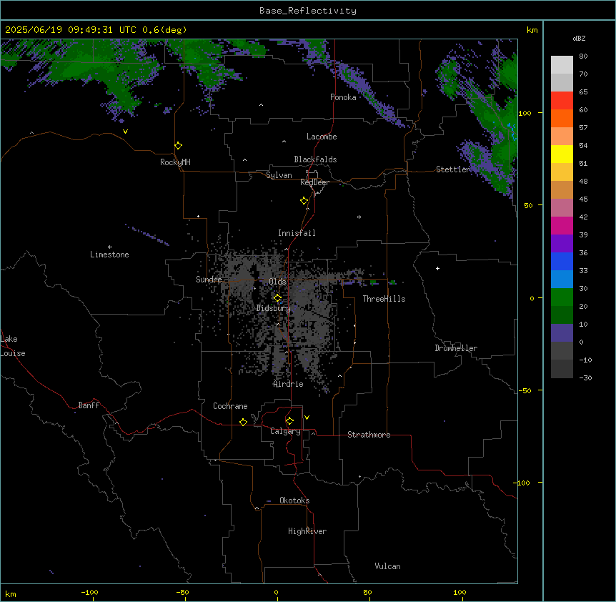Click the Base_Reflectivity title

[308, 11]
